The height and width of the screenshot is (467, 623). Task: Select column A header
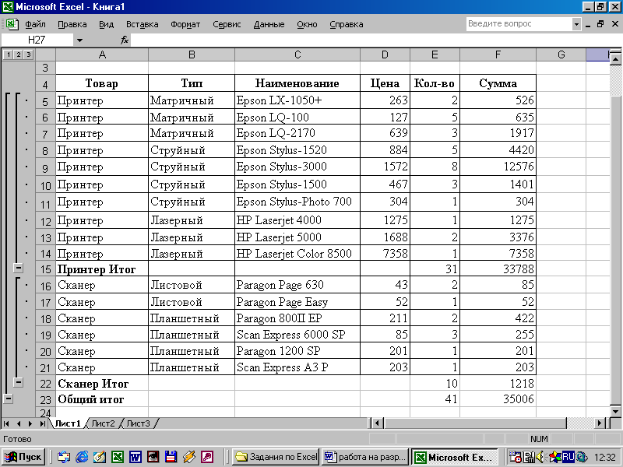tap(102, 54)
